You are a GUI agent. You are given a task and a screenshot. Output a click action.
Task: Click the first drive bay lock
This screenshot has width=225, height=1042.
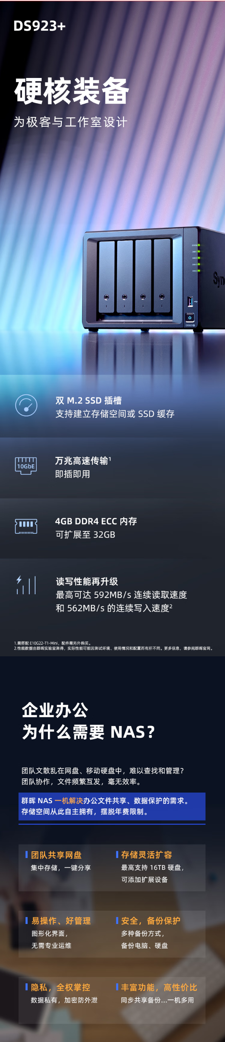(106, 297)
